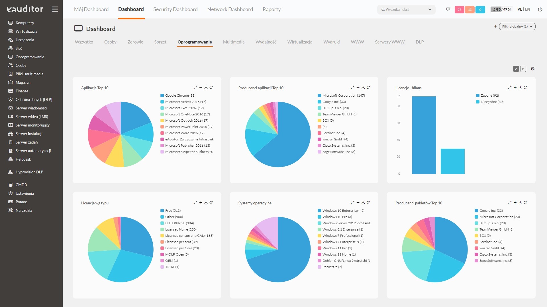Switch to Mój Dashboard tab
The image size is (547, 307).
[91, 9]
